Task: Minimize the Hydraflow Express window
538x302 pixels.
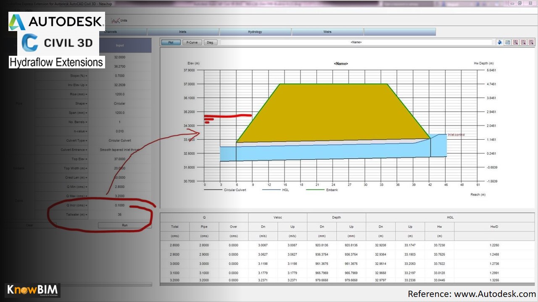Action: 512,3
